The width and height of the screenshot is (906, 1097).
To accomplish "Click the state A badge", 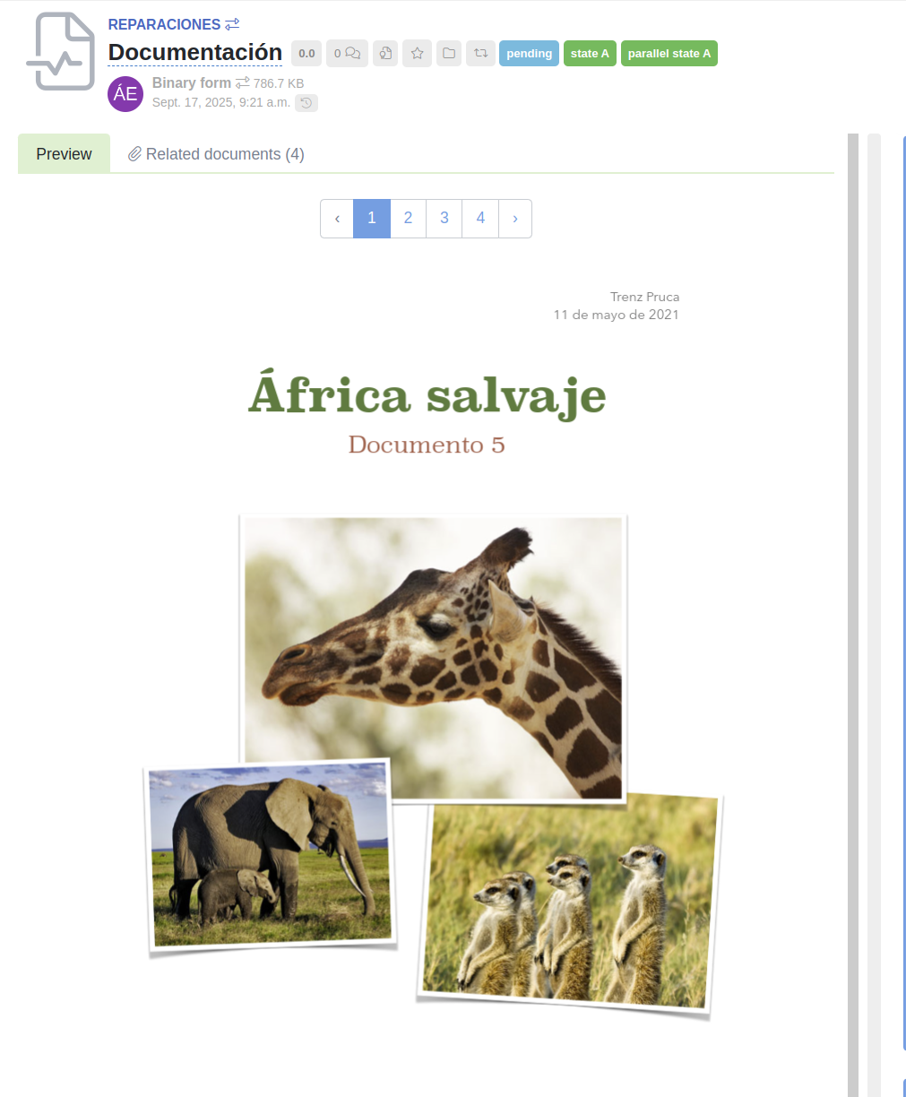I will click(x=590, y=54).
